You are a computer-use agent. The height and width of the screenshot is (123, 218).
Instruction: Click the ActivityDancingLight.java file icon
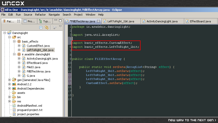click(x=24, y=59)
